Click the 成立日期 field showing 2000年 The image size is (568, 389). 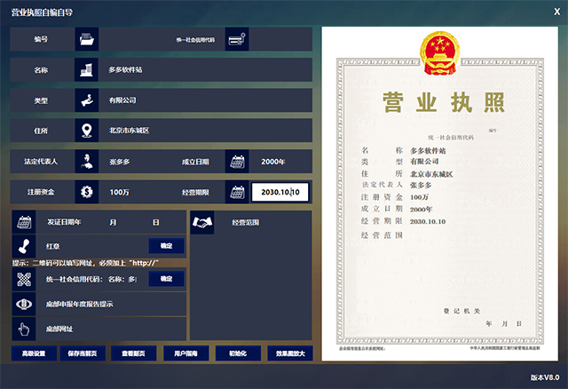tap(280, 162)
